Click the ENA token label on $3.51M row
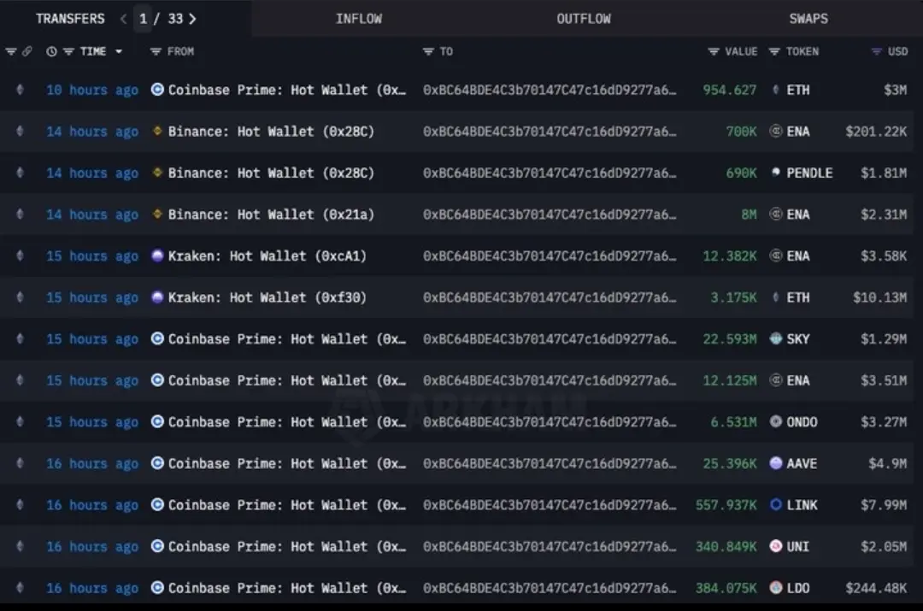 coord(798,381)
